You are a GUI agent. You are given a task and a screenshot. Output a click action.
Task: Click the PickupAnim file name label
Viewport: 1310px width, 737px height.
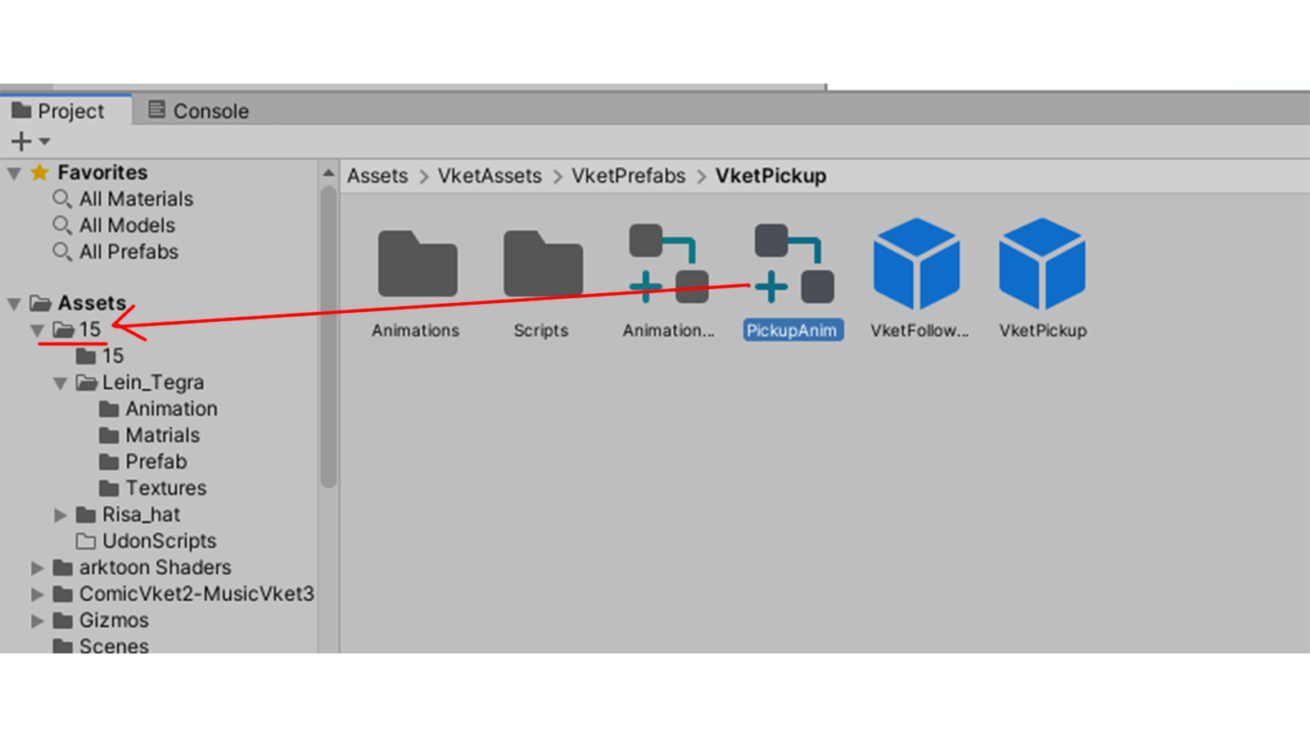click(x=793, y=331)
